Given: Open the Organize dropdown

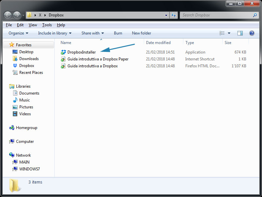Looking at the screenshot, I should (18, 33).
